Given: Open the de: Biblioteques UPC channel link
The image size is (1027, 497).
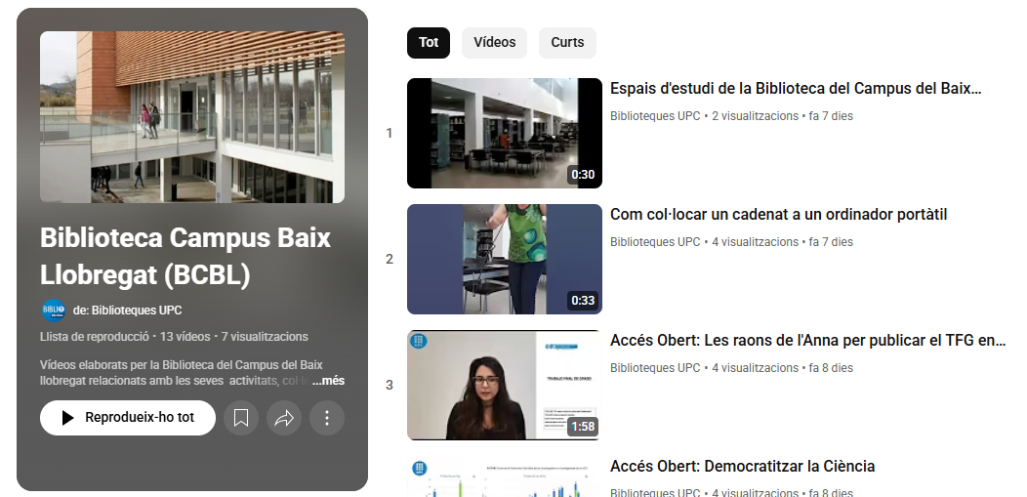Looking at the screenshot, I should click(x=127, y=311).
